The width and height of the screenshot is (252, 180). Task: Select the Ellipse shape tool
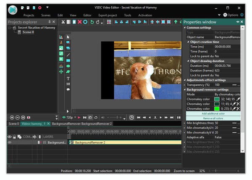click(x=68, y=66)
